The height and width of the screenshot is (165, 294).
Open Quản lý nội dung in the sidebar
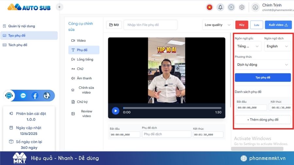coord(29,26)
